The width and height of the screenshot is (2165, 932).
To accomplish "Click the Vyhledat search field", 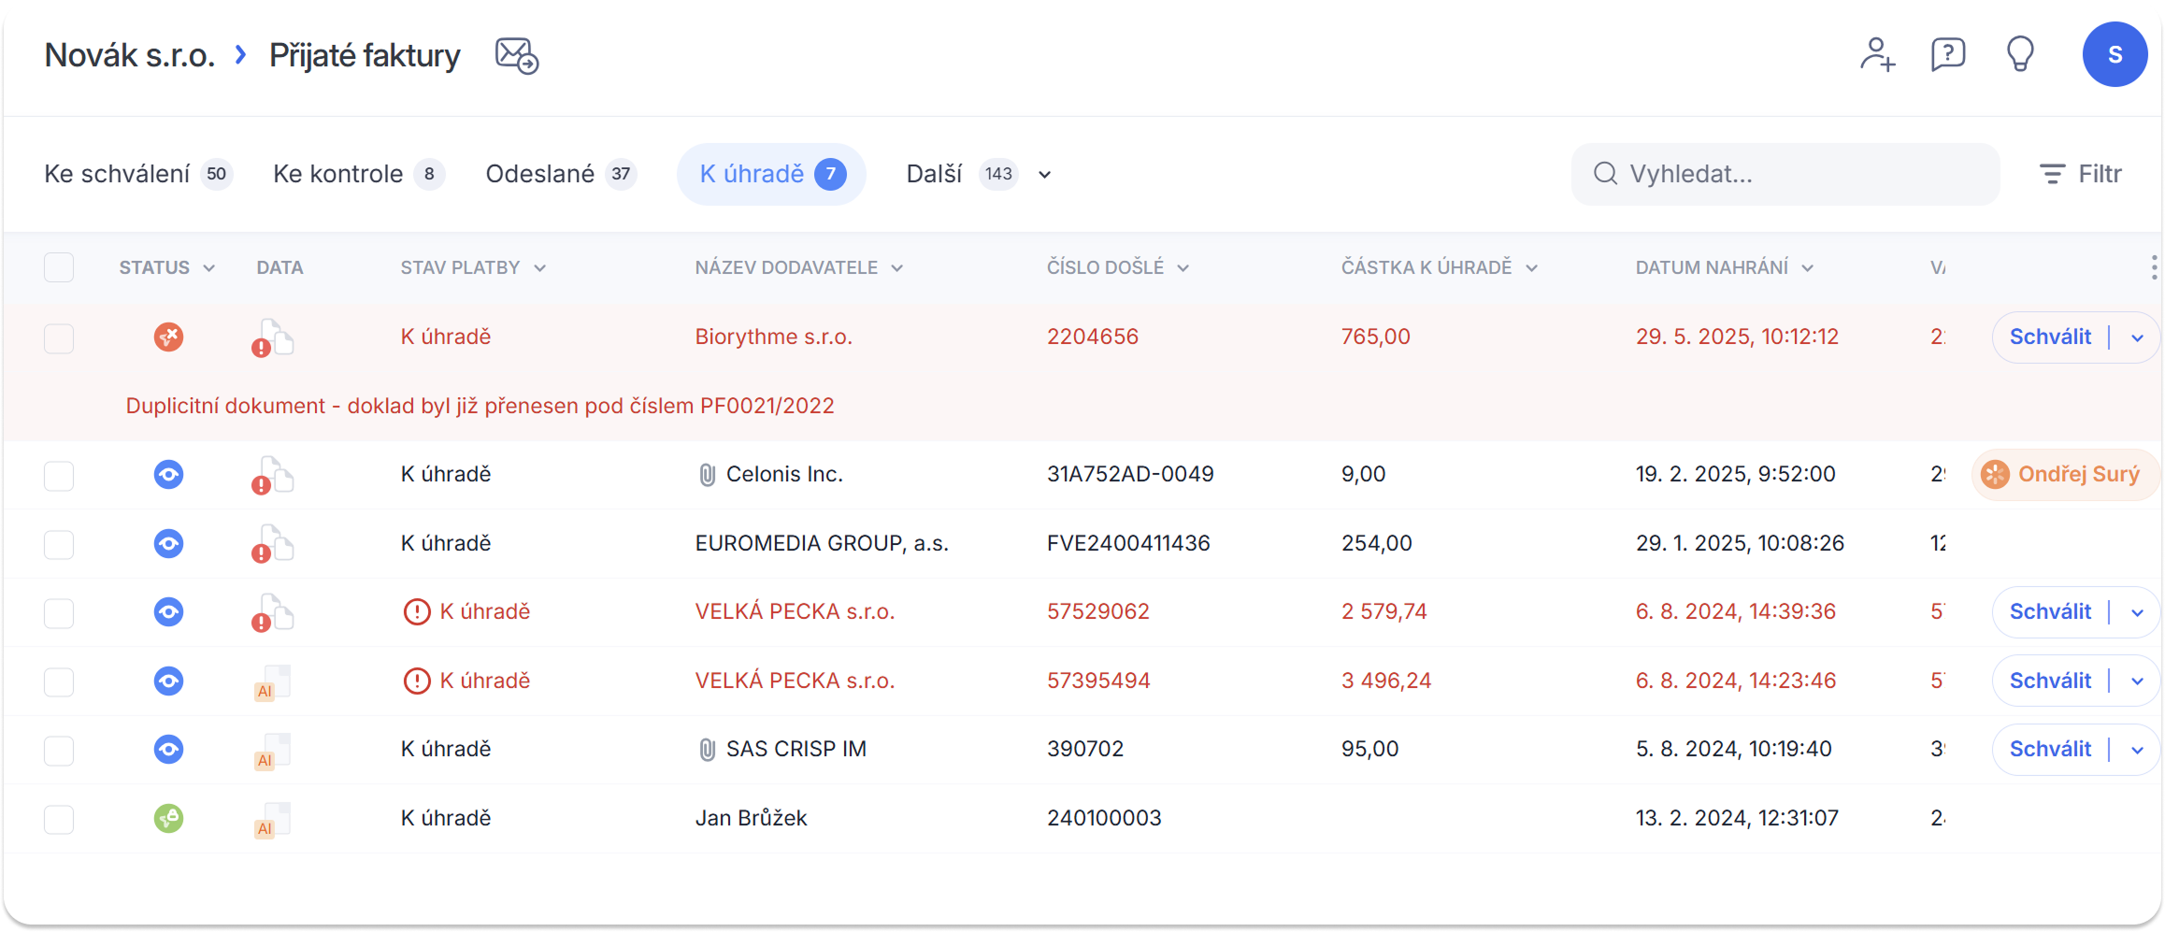I will [1785, 174].
